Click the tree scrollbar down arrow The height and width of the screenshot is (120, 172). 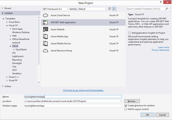coord(39,82)
